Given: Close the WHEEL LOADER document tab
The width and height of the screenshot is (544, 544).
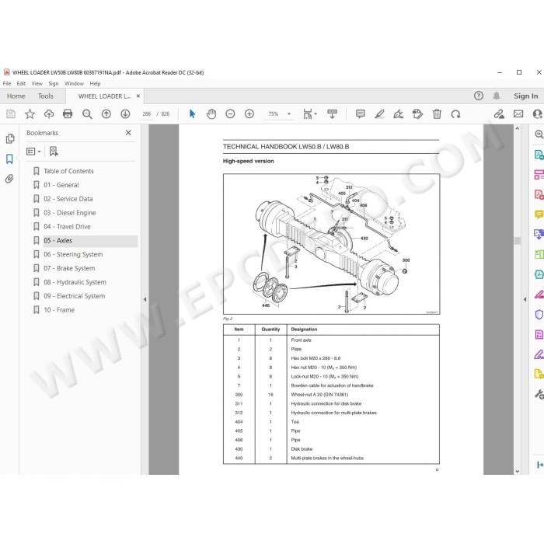Looking at the screenshot, I should (138, 96).
